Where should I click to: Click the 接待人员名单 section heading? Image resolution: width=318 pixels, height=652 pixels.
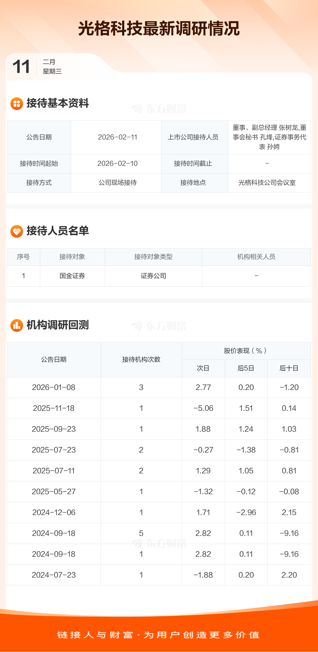58,231
